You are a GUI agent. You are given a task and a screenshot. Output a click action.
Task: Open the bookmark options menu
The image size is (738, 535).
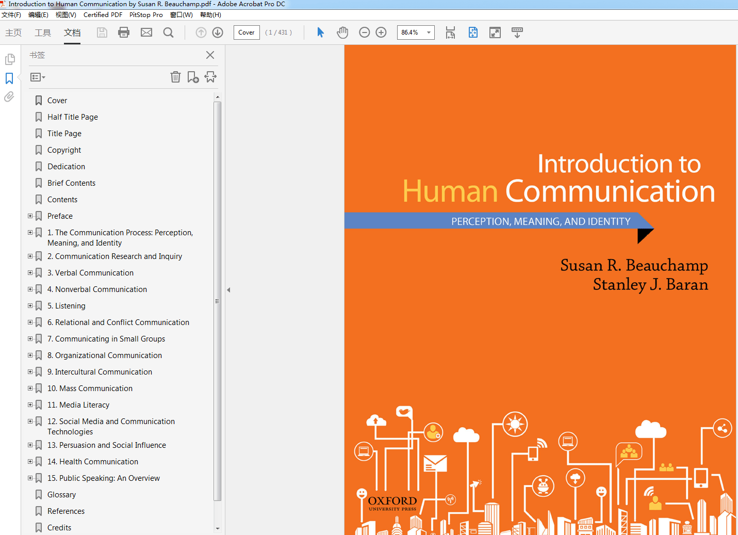pos(37,77)
